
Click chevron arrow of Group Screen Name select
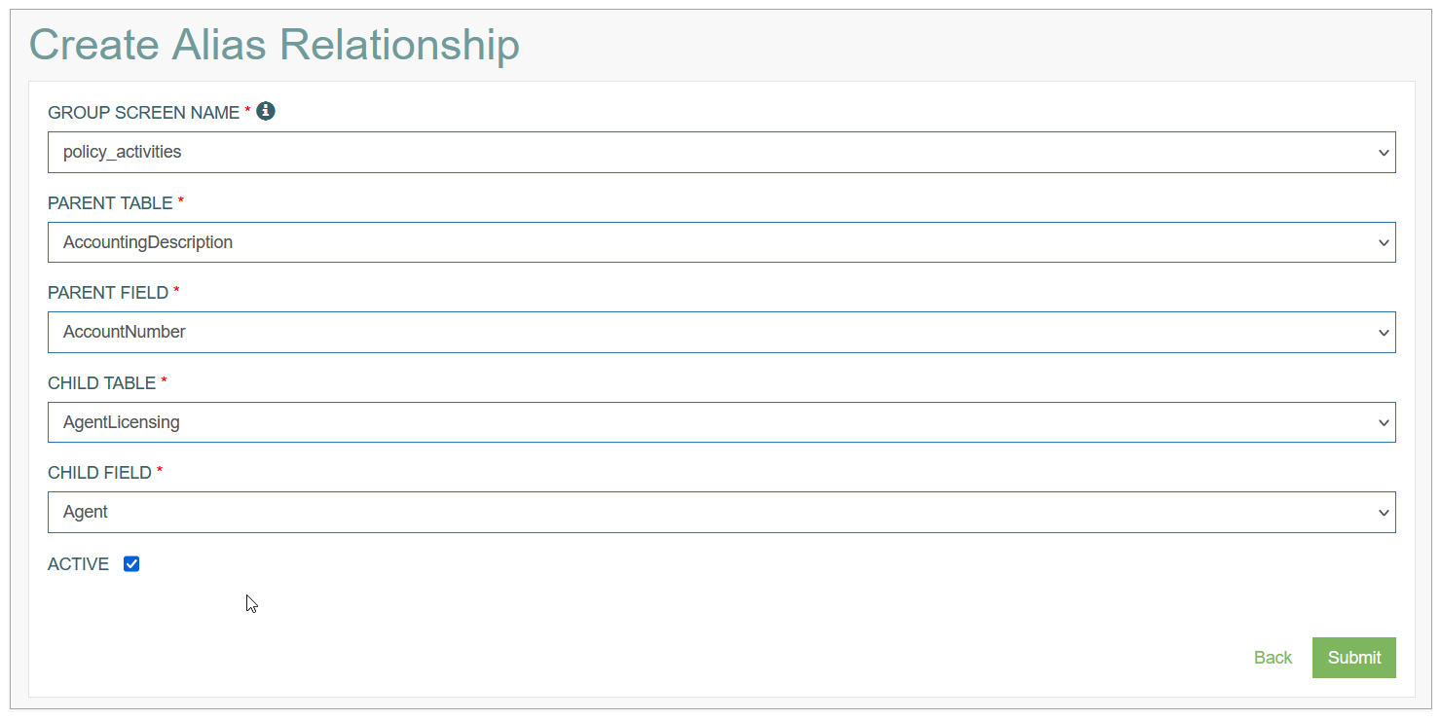click(1384, 153)
